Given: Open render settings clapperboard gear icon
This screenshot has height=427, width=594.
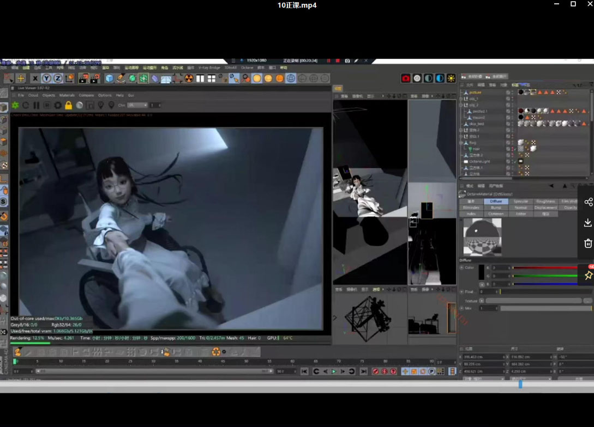Looking at the screenshot, I should tap(95, 78).
